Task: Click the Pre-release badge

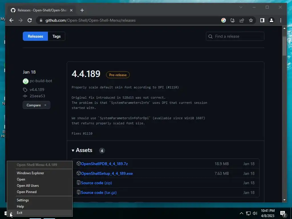Action: (x=118, y=75)
